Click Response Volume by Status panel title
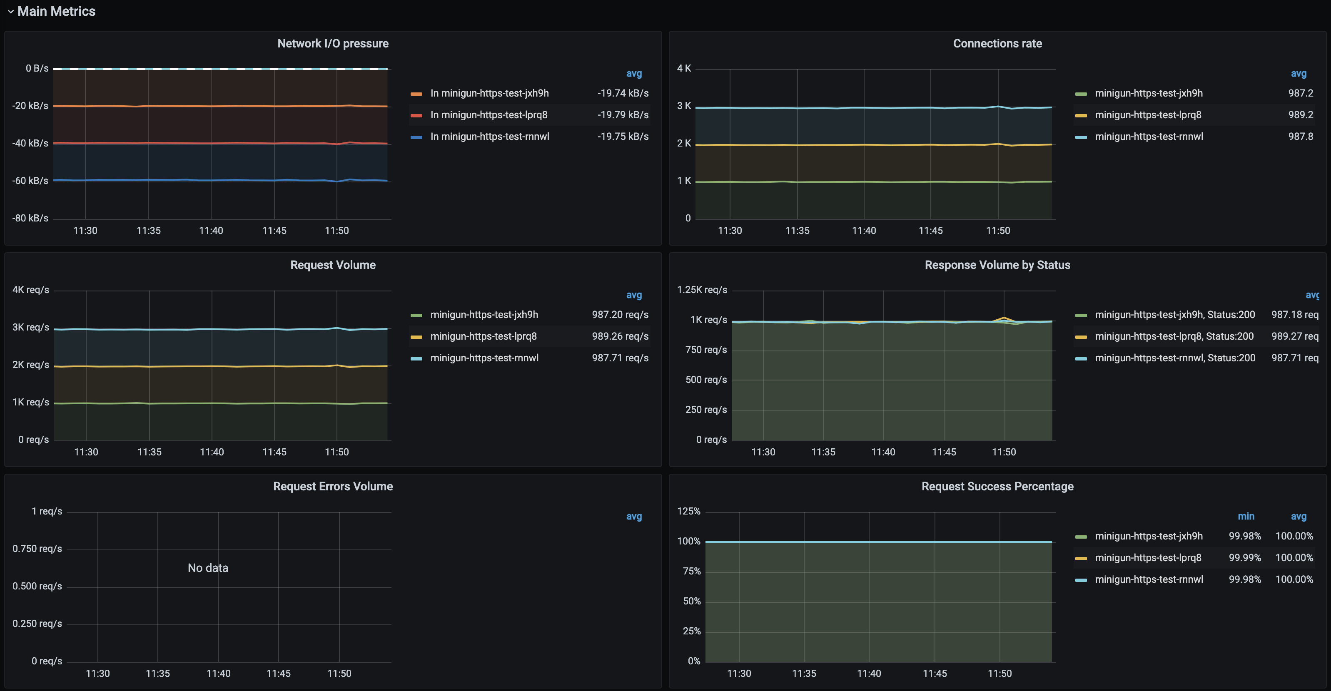Image resolution: width=1331 pixels, height=691 pixels. tap(997, 265)
